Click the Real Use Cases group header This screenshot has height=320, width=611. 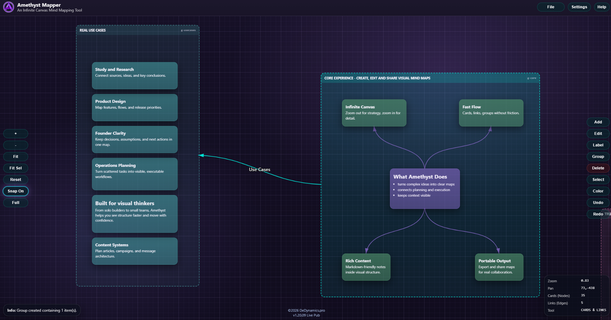tap(93, 30)
